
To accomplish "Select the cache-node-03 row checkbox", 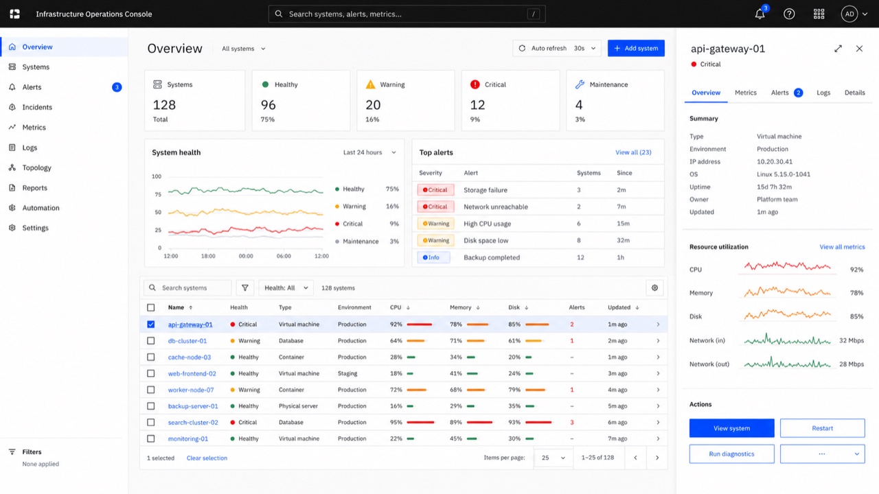I will 151,357.
